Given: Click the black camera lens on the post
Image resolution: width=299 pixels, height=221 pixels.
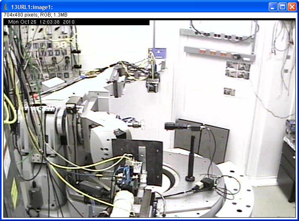Looking at the screenshot, I should tap(177, 126).
